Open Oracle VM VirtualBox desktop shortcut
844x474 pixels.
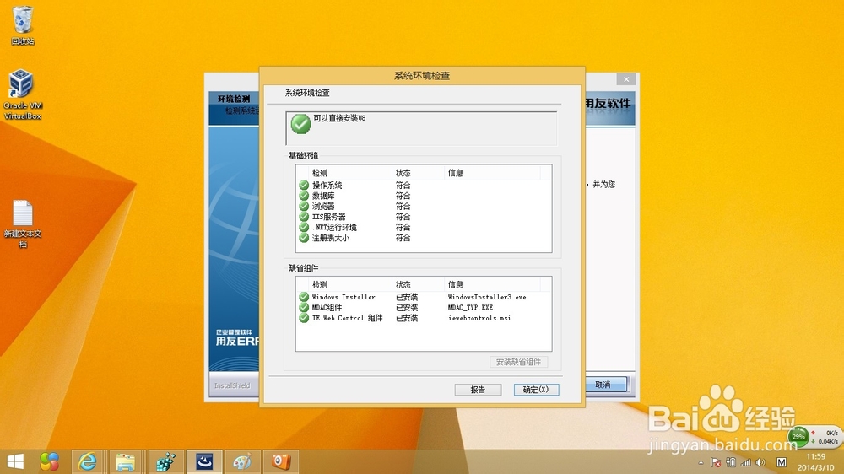[x=23, y=94]
